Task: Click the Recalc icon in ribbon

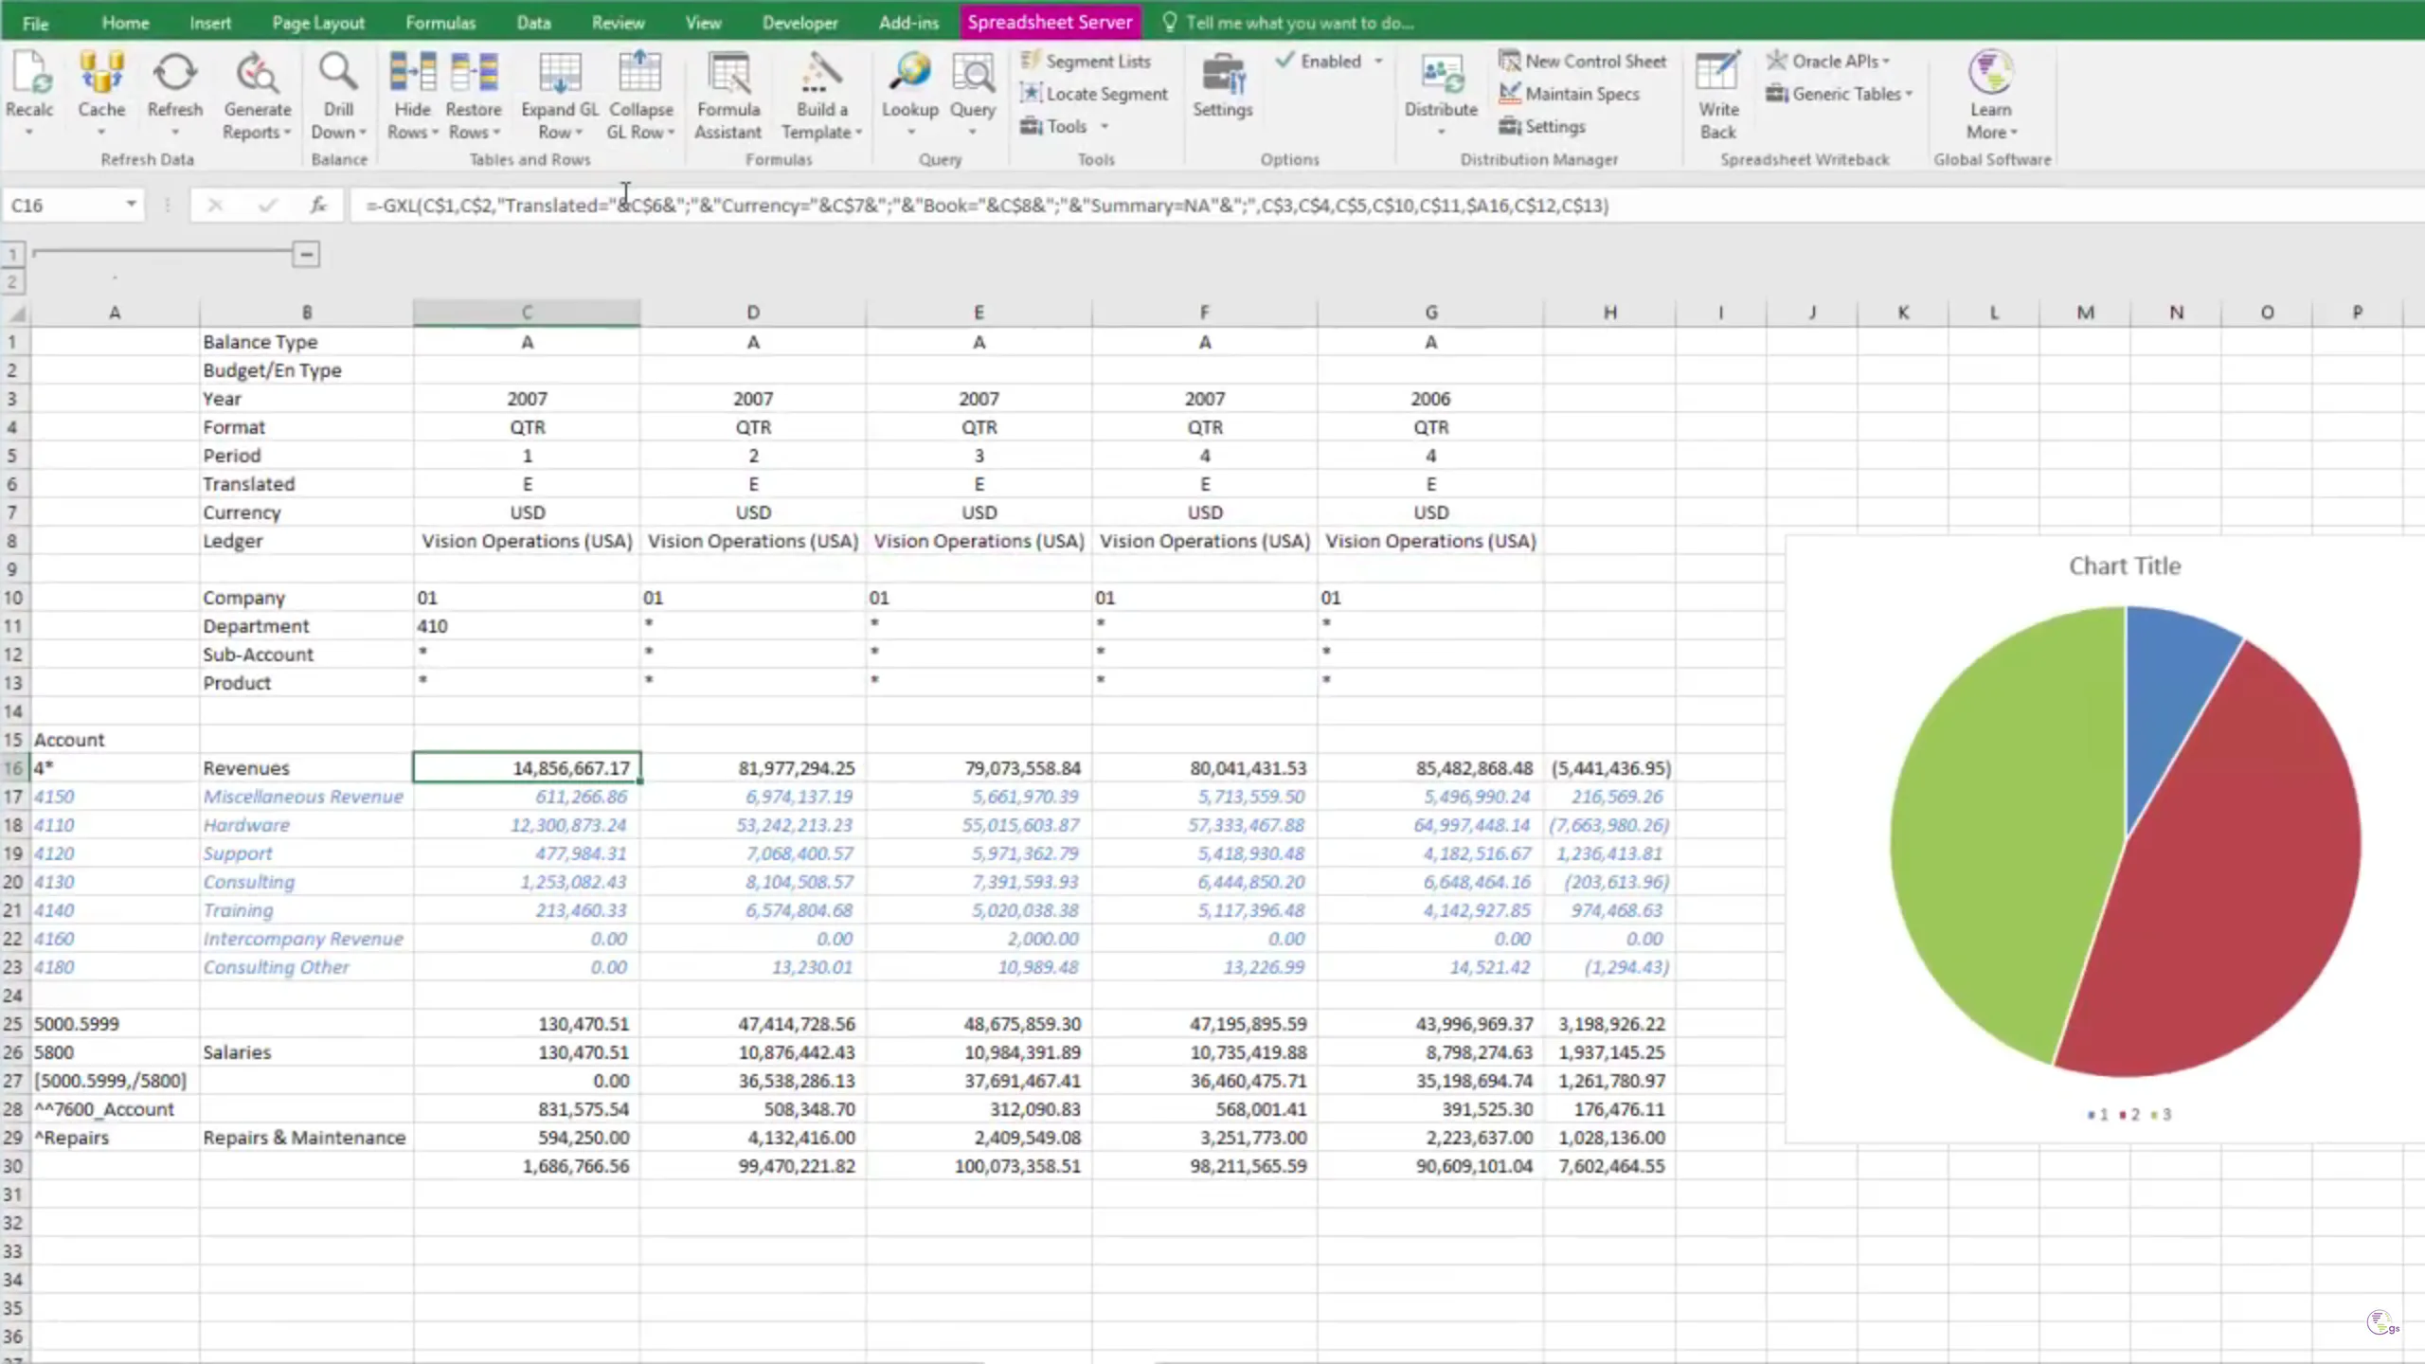Action: point(29,76)
